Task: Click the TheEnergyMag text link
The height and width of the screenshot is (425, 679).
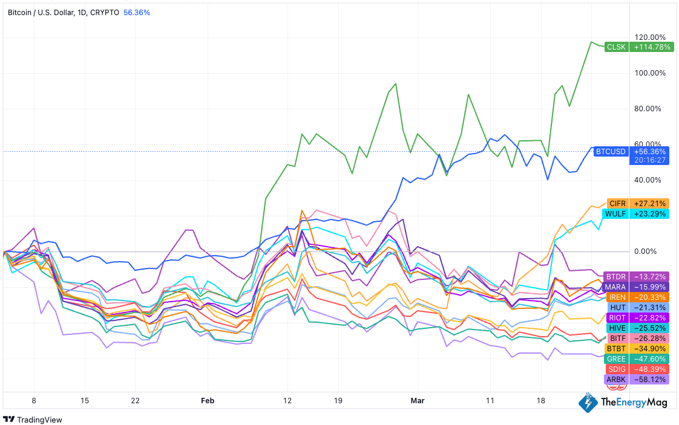Action: (634, 403)
